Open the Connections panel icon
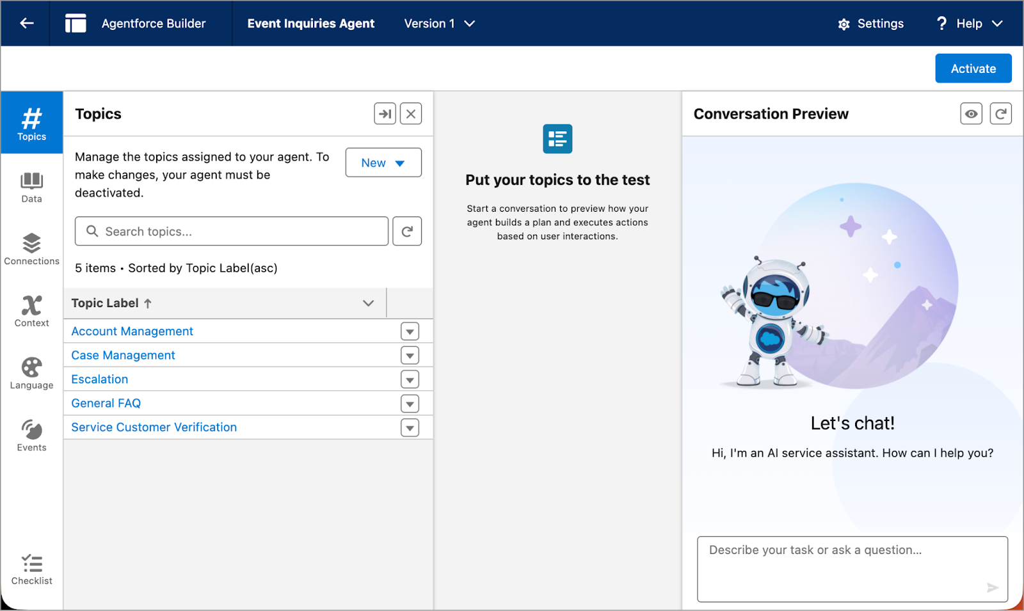Screen dimensions: 1024x611 (x=31, y=248)
